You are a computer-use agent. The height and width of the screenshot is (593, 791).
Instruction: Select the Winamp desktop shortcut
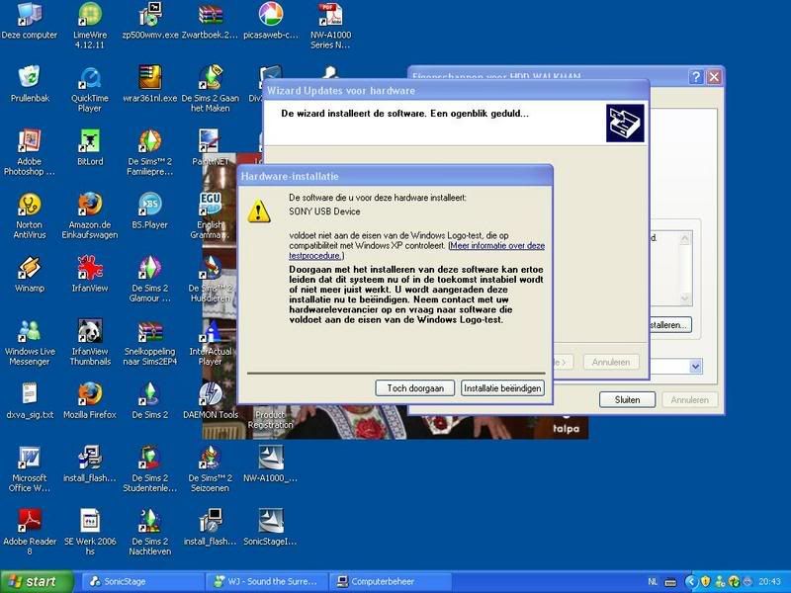(x=30, y=275)
